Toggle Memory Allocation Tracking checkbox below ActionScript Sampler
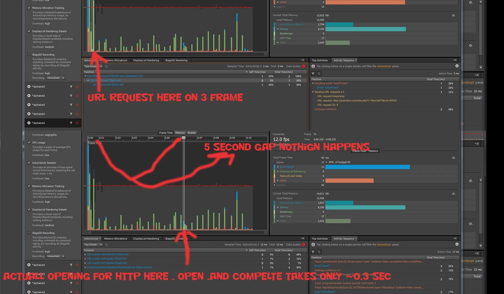 pyautogui.click(x=29, y=186)
